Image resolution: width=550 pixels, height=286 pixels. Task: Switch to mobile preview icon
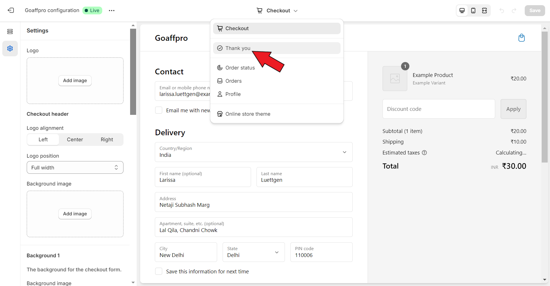[473, 11]
